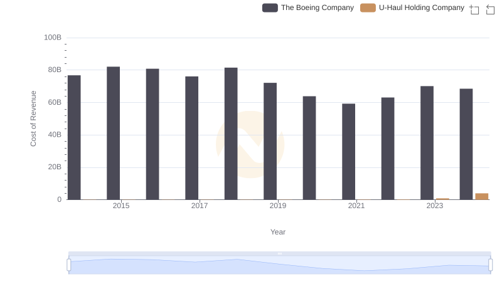The height and width of the screenshot is (289, 502).
Task: Click the Boeing bar for 2023
Action: (x=427, y=143)
